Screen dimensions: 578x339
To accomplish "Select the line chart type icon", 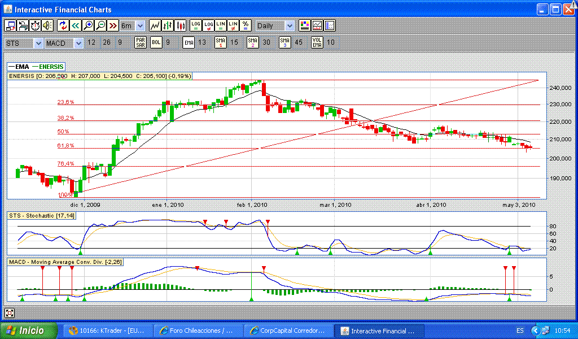I will click(x=155, y=25).
